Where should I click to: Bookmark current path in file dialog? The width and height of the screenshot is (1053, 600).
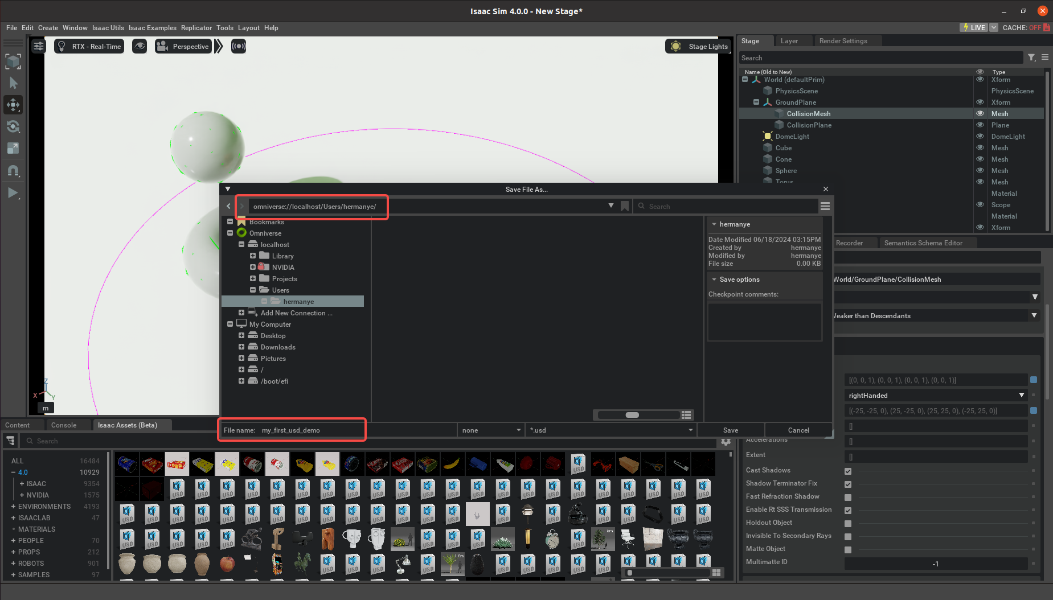point(625,206)
